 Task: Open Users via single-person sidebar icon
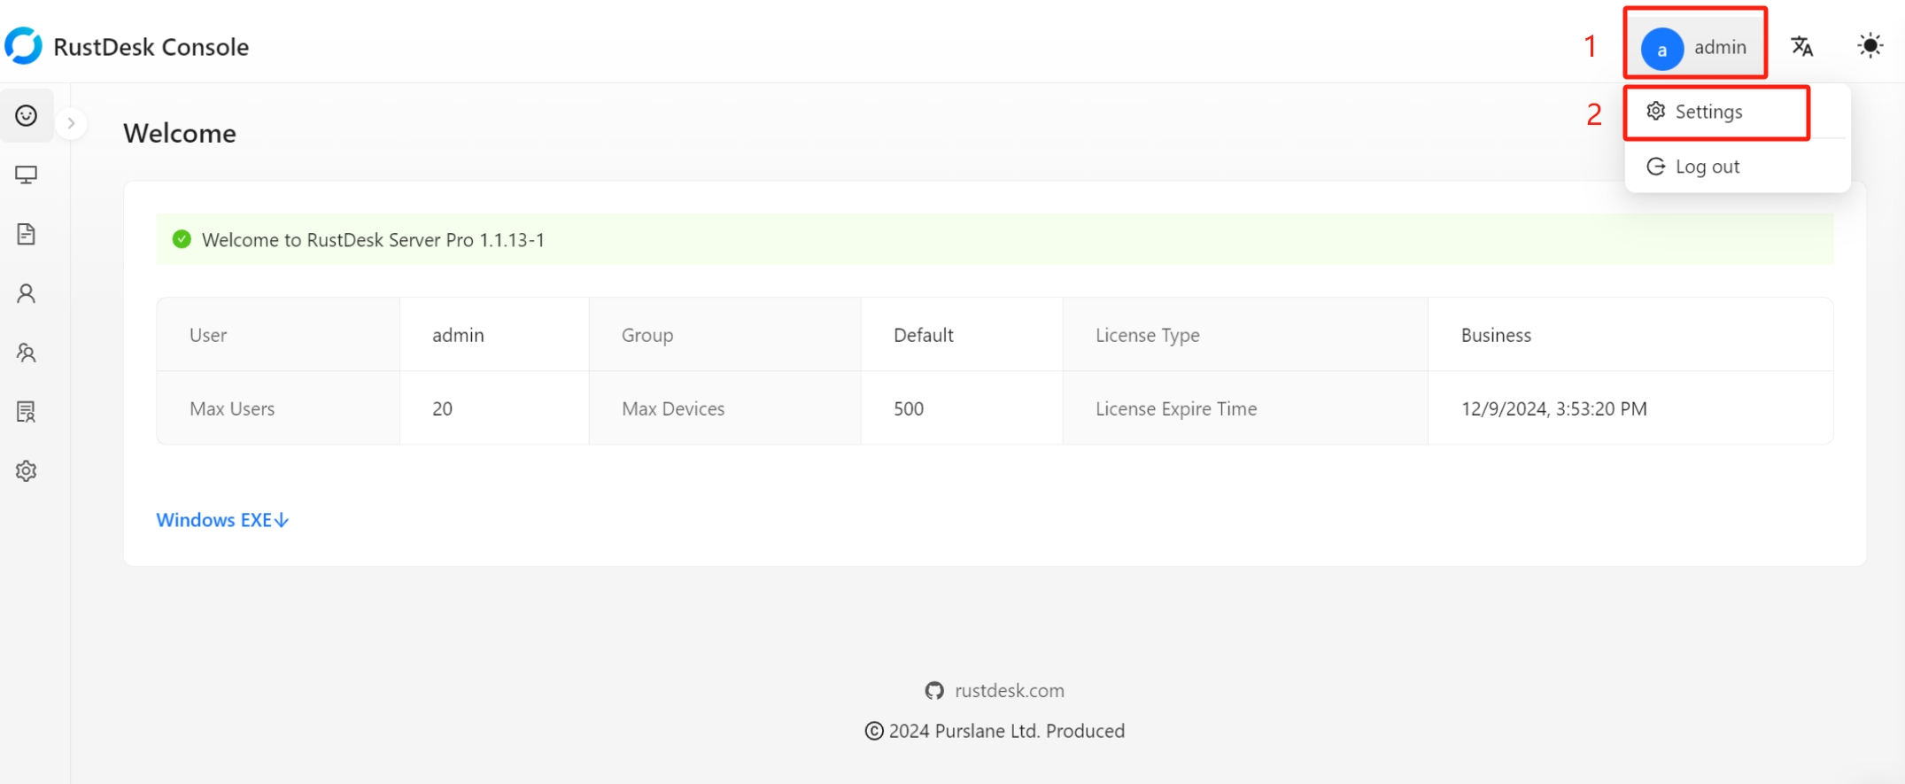(x=27, y=294)
